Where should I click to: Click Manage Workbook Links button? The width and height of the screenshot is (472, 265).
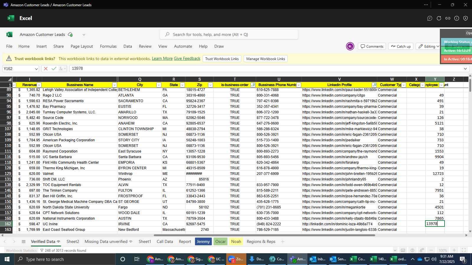(x=265, y=59)
